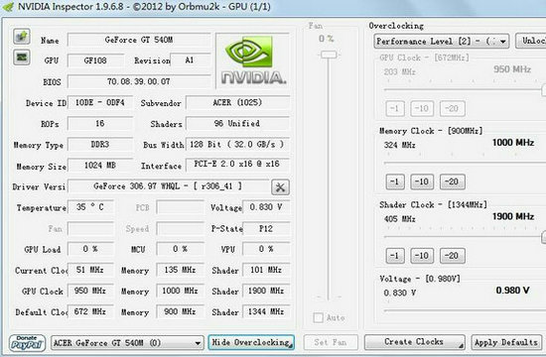Expand the Performance Level [2] dropdown
This screenshot has width=546, height=357.
coord(442,42)
